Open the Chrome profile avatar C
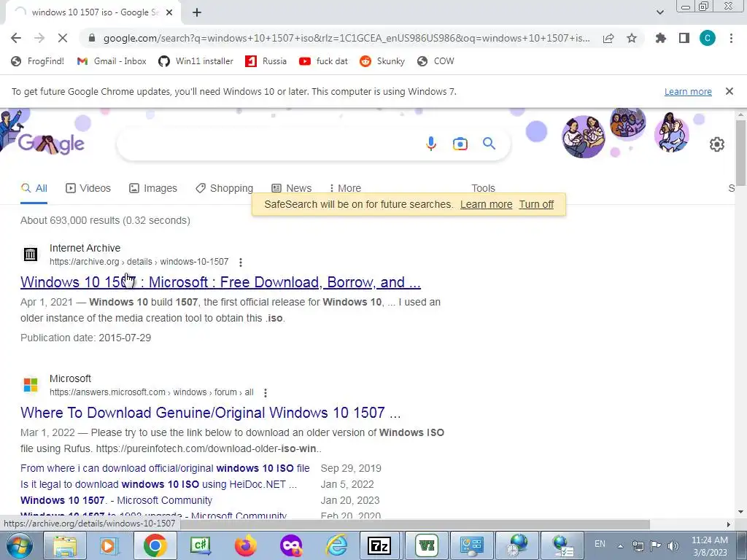Image resolution: width=747 pixels, height=560 pixels. click(x=708, y=38)
